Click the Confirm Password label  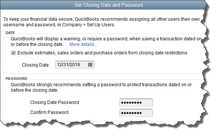49,112
